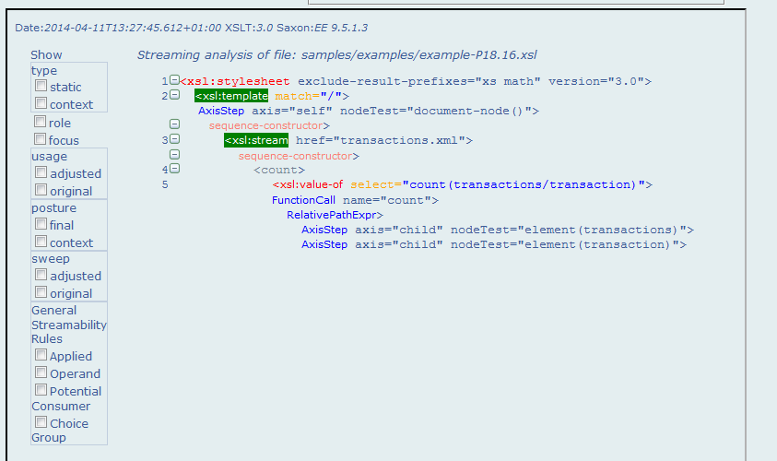Screen dimensions: 777x461
Task: Click the select count expression attribute
Action: tap(498, 185)
